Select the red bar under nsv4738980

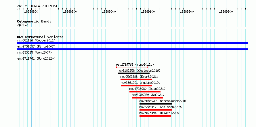[x=145, y=92]
